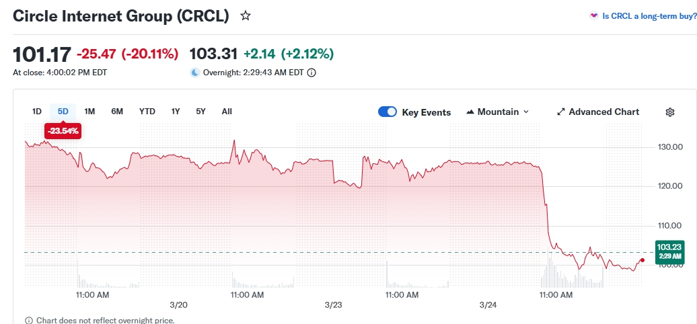697x324 pixels.
Task: Toggle the Key Events switch off
Action: click(x=388, y=112)
